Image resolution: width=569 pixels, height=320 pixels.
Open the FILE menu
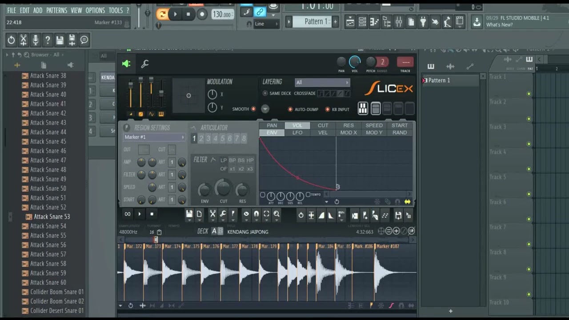coord(12,10)
